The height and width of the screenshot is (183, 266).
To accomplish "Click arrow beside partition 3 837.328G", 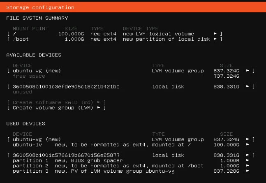I will click(247, 171).
